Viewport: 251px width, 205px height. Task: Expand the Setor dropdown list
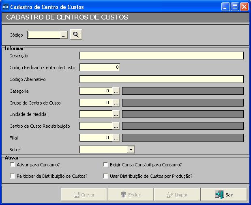(131, 150)
